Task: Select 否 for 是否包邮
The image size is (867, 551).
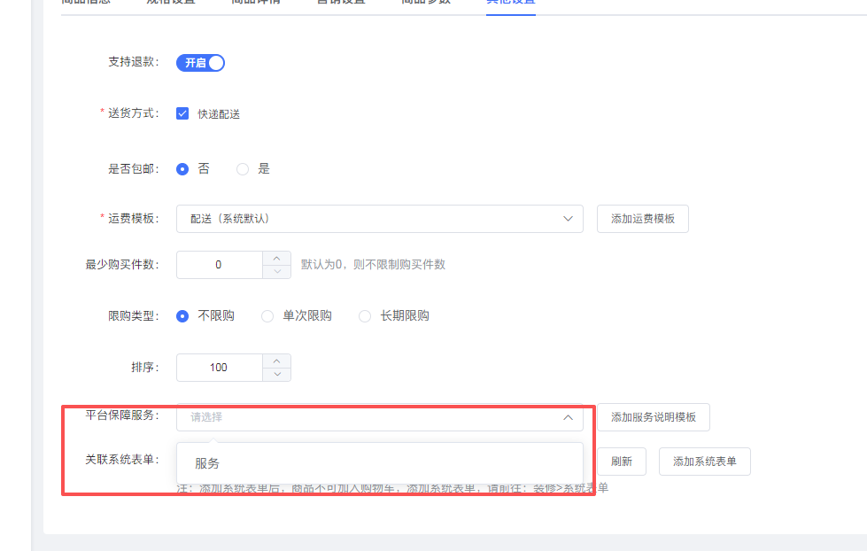Action: pos(183,168)
